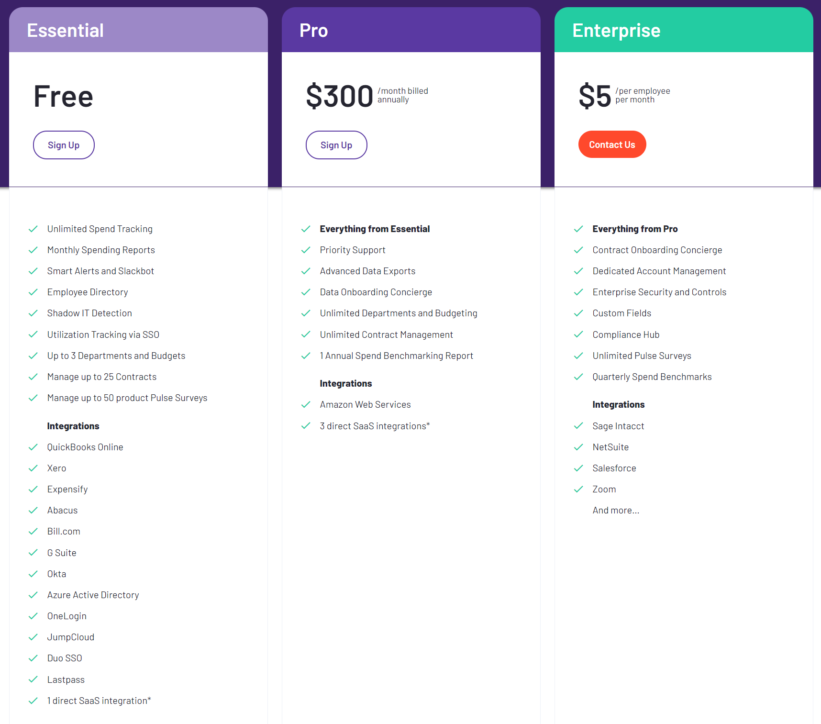Viewport: 821px width, 724px height.
Task: Select the Essential plan header
Action: click(66, 31)
